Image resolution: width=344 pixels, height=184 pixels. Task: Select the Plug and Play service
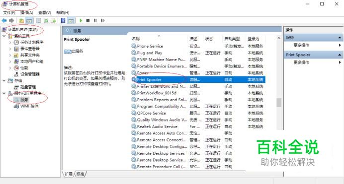point(198,53)
